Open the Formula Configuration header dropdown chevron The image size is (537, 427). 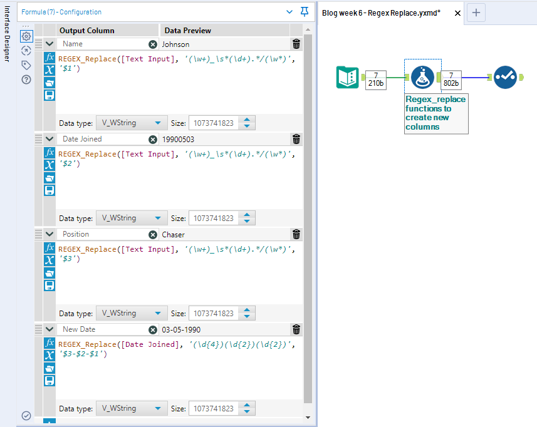288,12
